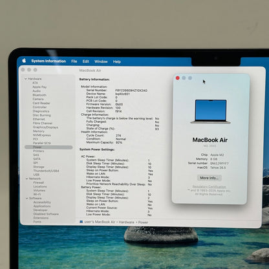Select Memory in the sidebar list

coord(39,131)
